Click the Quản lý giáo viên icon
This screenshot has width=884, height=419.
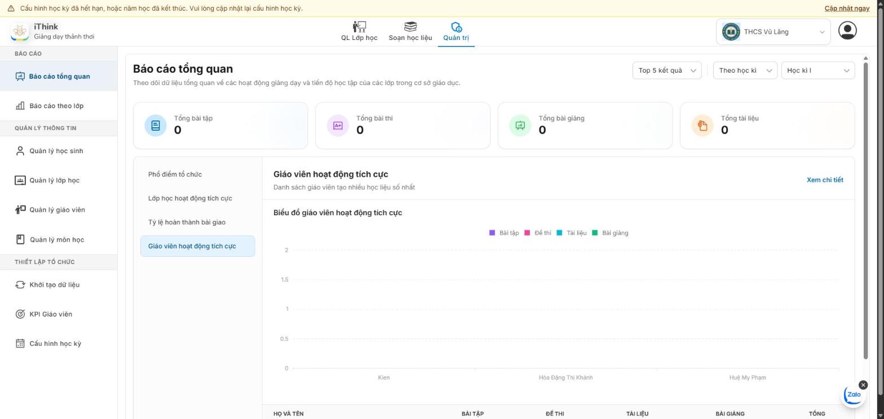(x=20, y=210)
